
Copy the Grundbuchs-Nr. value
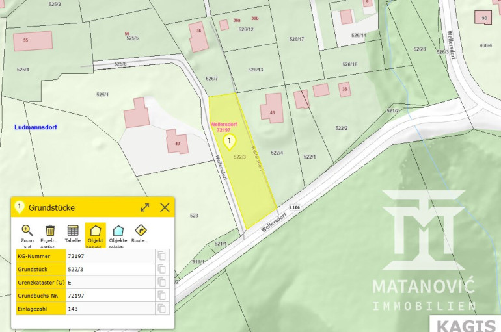[162, 296]
